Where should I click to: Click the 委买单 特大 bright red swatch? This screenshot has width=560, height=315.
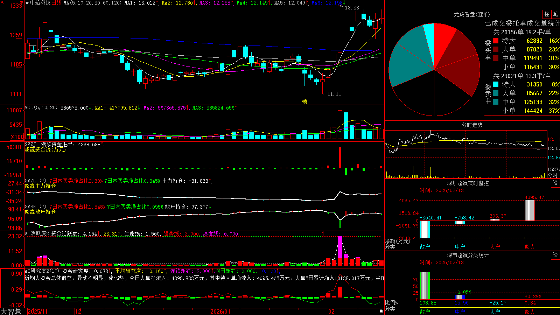pos(496,41)
